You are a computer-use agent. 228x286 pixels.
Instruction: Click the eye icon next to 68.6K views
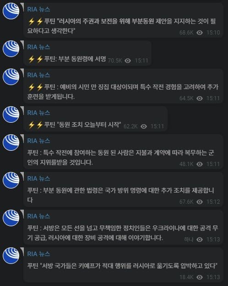pos(200,33)
